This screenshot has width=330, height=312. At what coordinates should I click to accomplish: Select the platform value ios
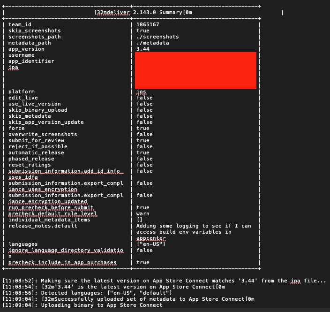[x=141, y=92]
